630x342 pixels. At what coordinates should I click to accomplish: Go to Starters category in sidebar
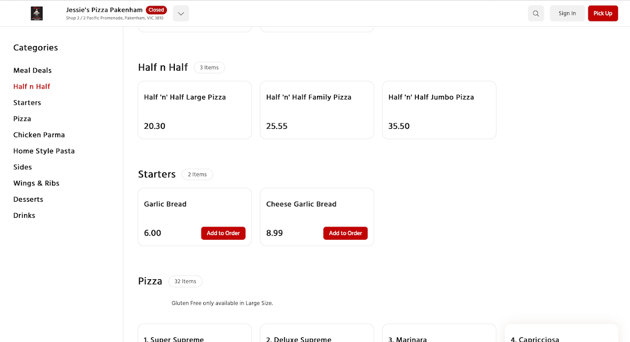coord(27,103)
